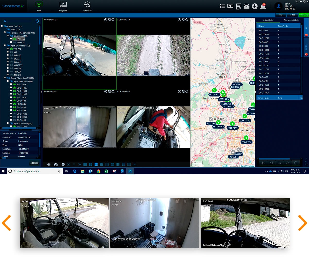Viewport: 309px width, 272px height.
Task: Switch to Video/Map view mode
Action: click(304, 15)
